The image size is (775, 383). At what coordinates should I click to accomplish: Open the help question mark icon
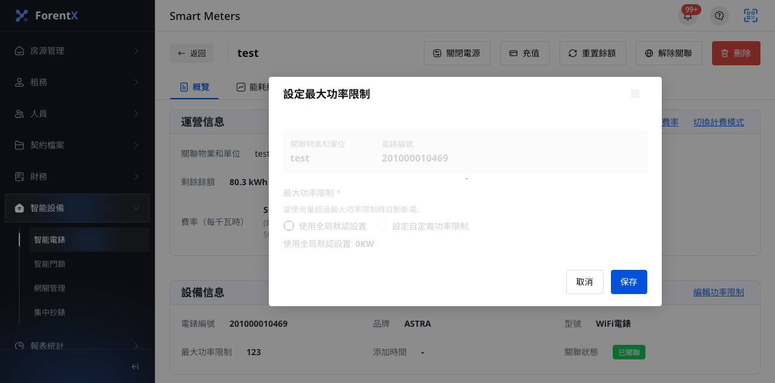pyautogui.click(x=719, y=16)
